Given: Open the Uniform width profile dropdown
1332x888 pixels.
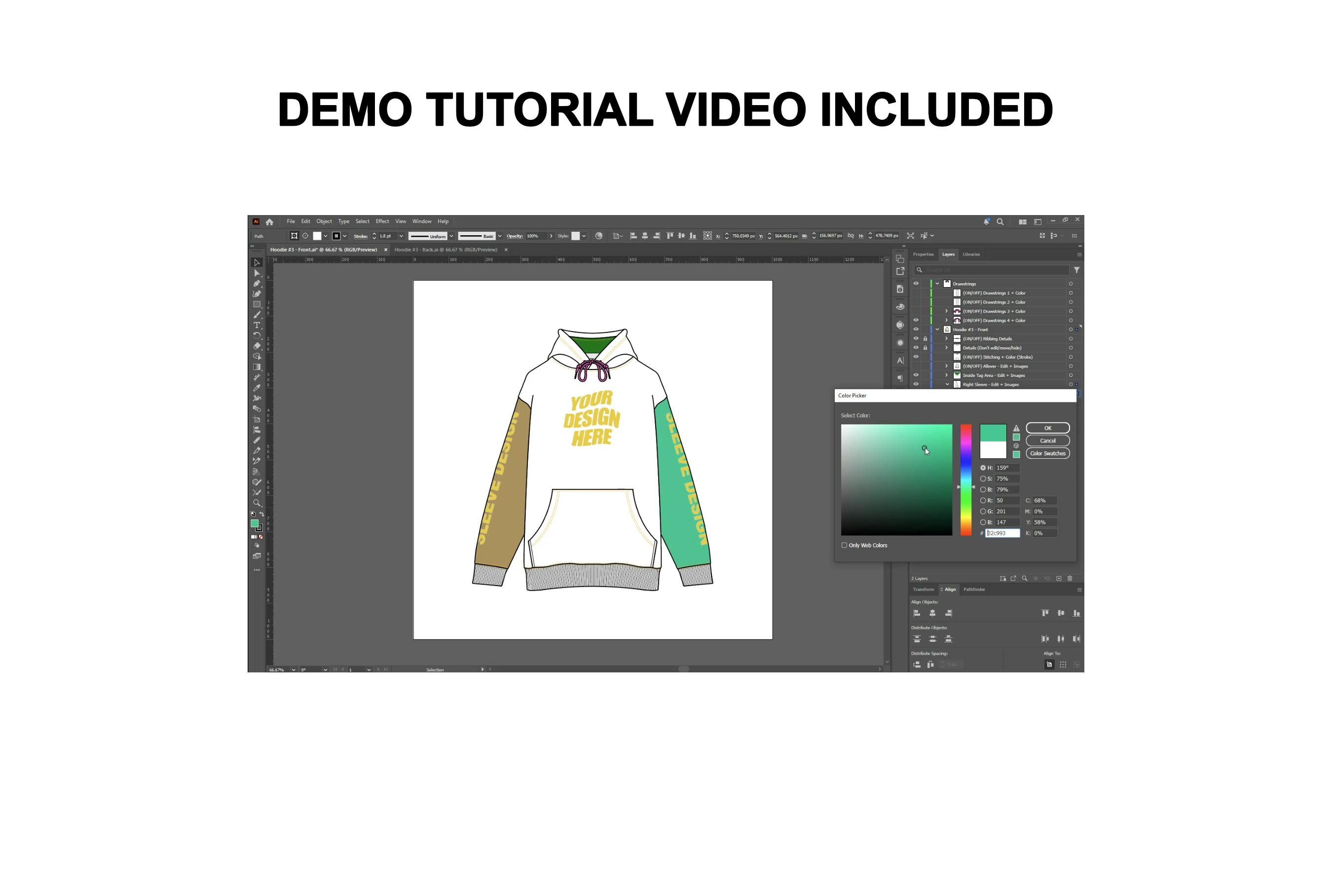Looking at the screenshot, I should coord(451,236).
